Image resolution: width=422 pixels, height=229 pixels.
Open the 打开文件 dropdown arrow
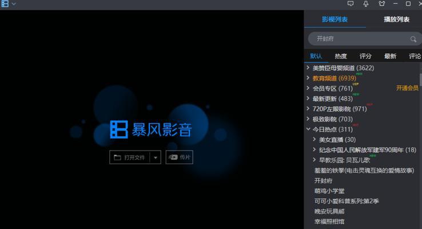[x=156, y=157]
